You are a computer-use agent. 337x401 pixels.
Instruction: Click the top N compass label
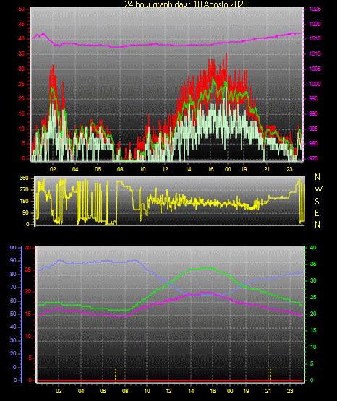pyautogui.click(x=317, y=177)
